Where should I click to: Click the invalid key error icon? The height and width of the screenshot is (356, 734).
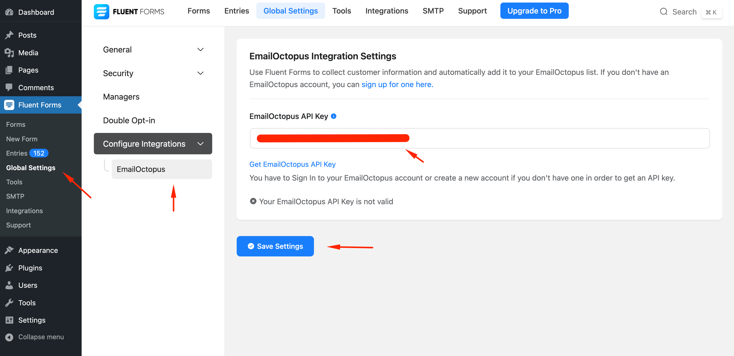pos(253,201)
